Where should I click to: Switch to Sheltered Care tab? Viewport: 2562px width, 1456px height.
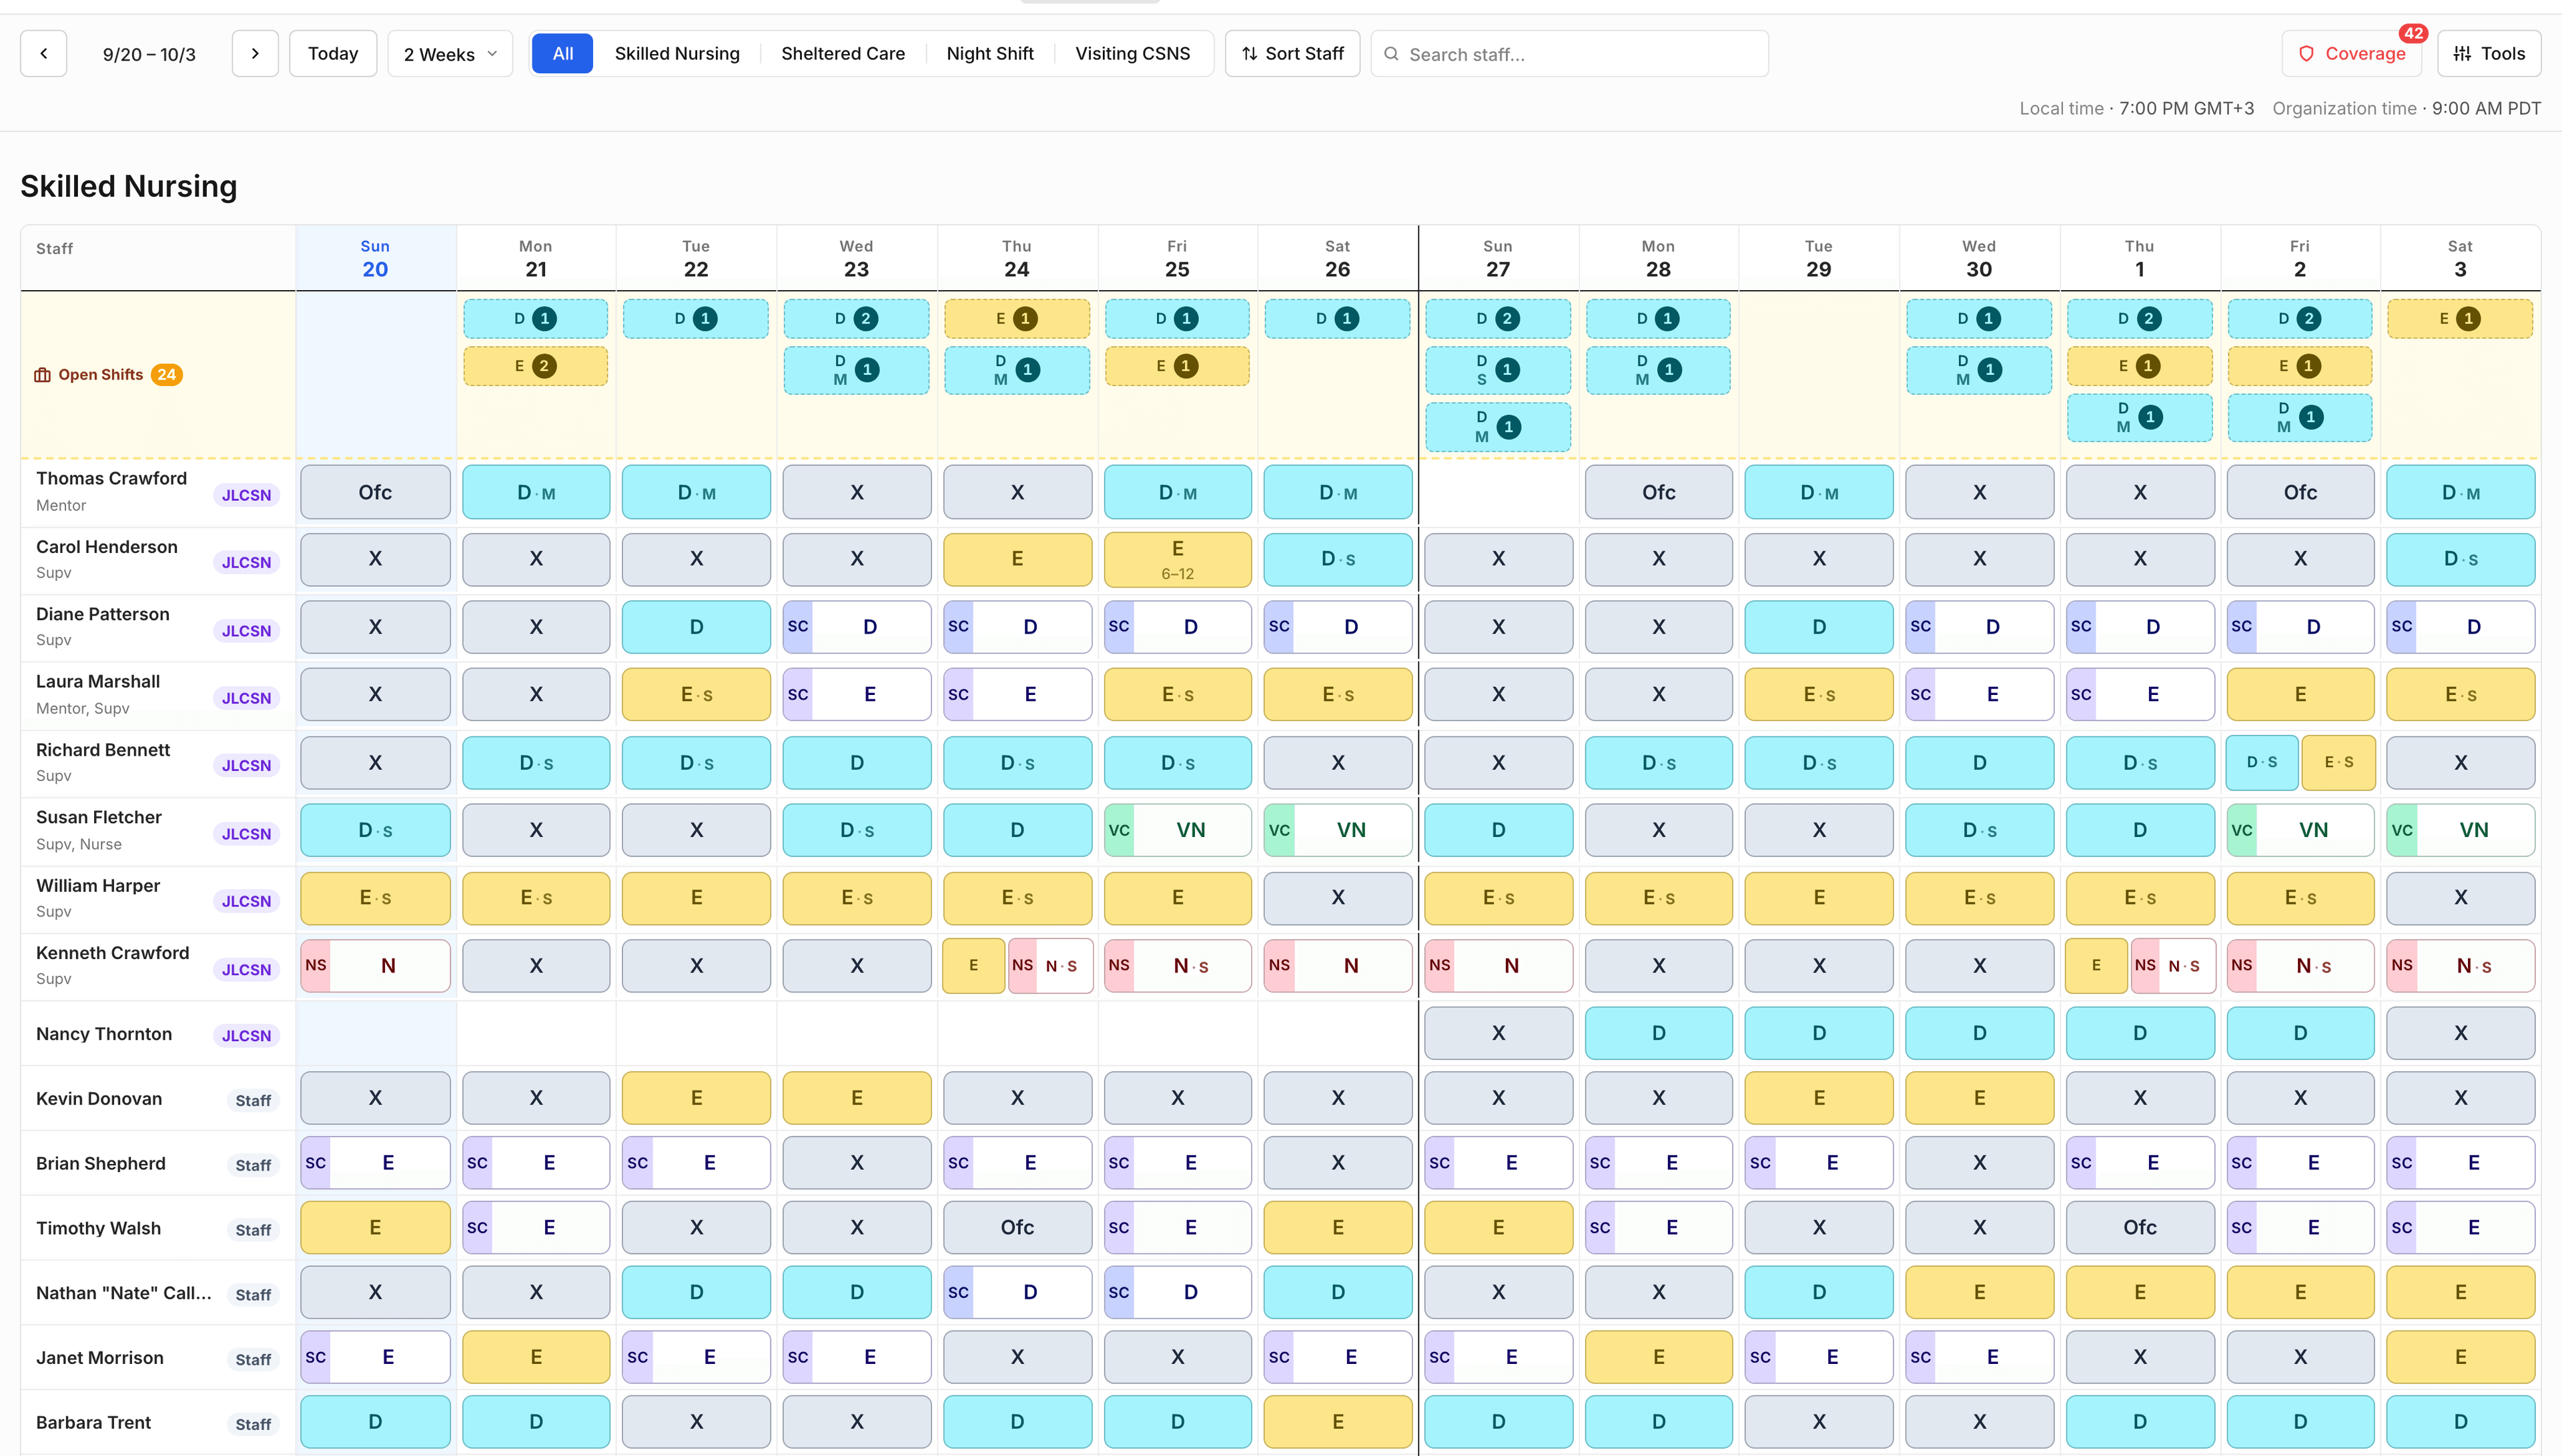point(843,54)
